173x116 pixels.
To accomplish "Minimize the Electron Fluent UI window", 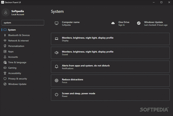I will point(154,2).
